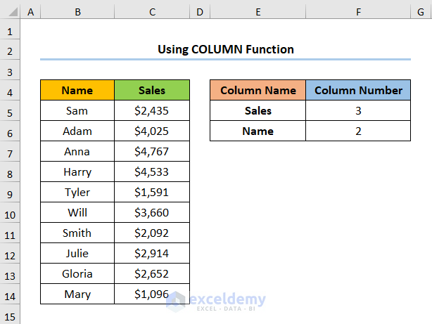
Task: Click the cell containing Gloria
Action: (77, 274)
